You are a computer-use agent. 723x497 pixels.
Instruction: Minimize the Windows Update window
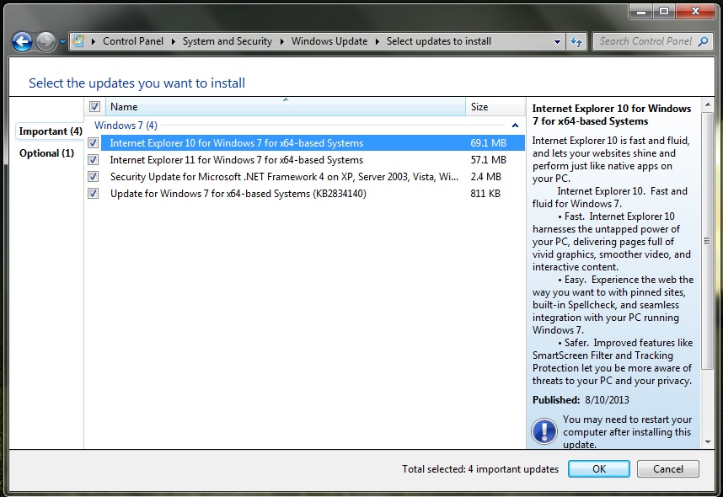point(641,12)
